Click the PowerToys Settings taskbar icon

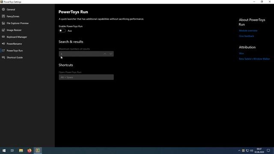click(38, 151)
